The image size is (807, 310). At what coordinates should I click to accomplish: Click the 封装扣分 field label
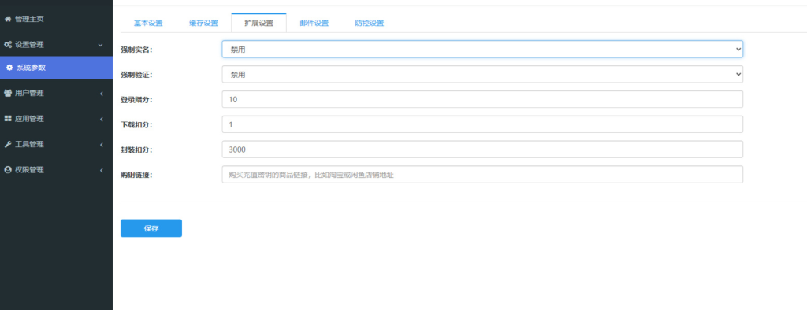click(136, 149)
